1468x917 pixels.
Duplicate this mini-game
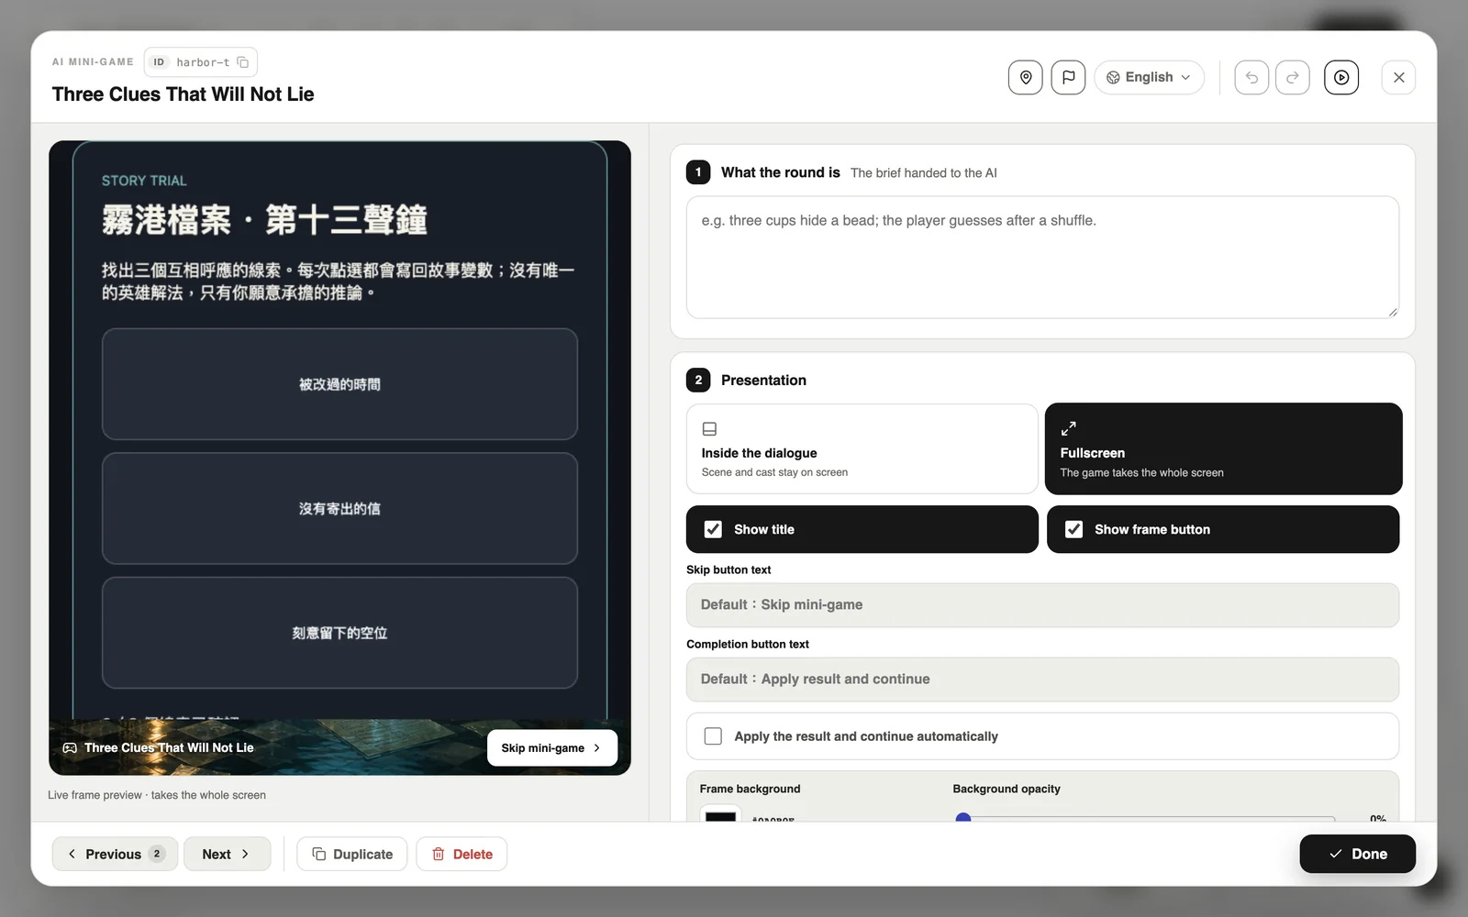(351, 854)
